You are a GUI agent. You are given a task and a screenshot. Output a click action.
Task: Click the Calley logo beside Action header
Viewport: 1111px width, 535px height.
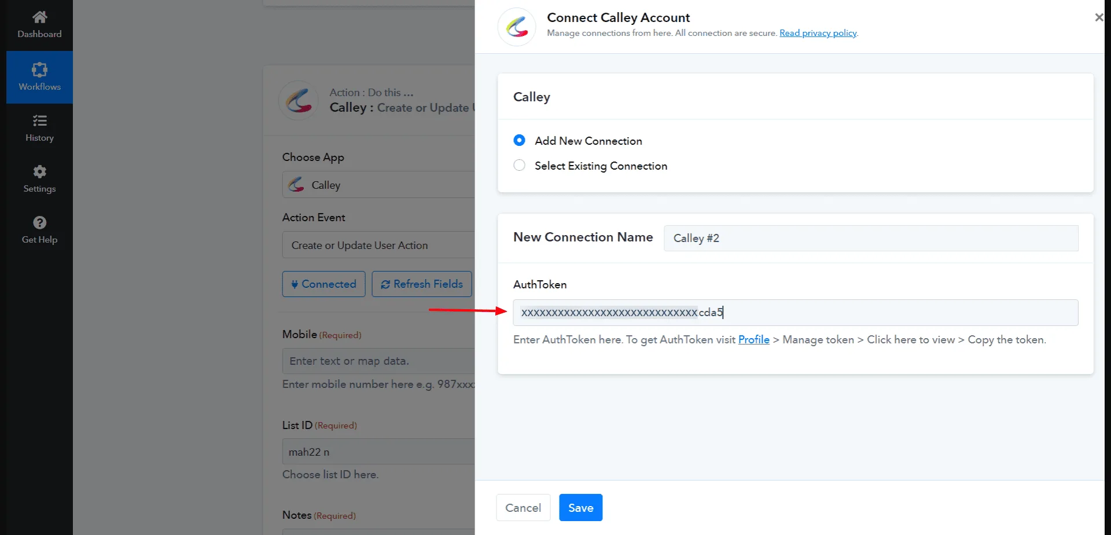click(x=299, y=100)
